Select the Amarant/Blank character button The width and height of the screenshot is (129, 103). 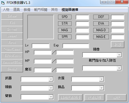[x=12, y=62]
